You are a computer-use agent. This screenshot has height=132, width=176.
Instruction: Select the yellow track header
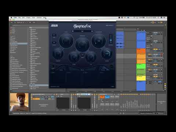click(x=141, y=78)
